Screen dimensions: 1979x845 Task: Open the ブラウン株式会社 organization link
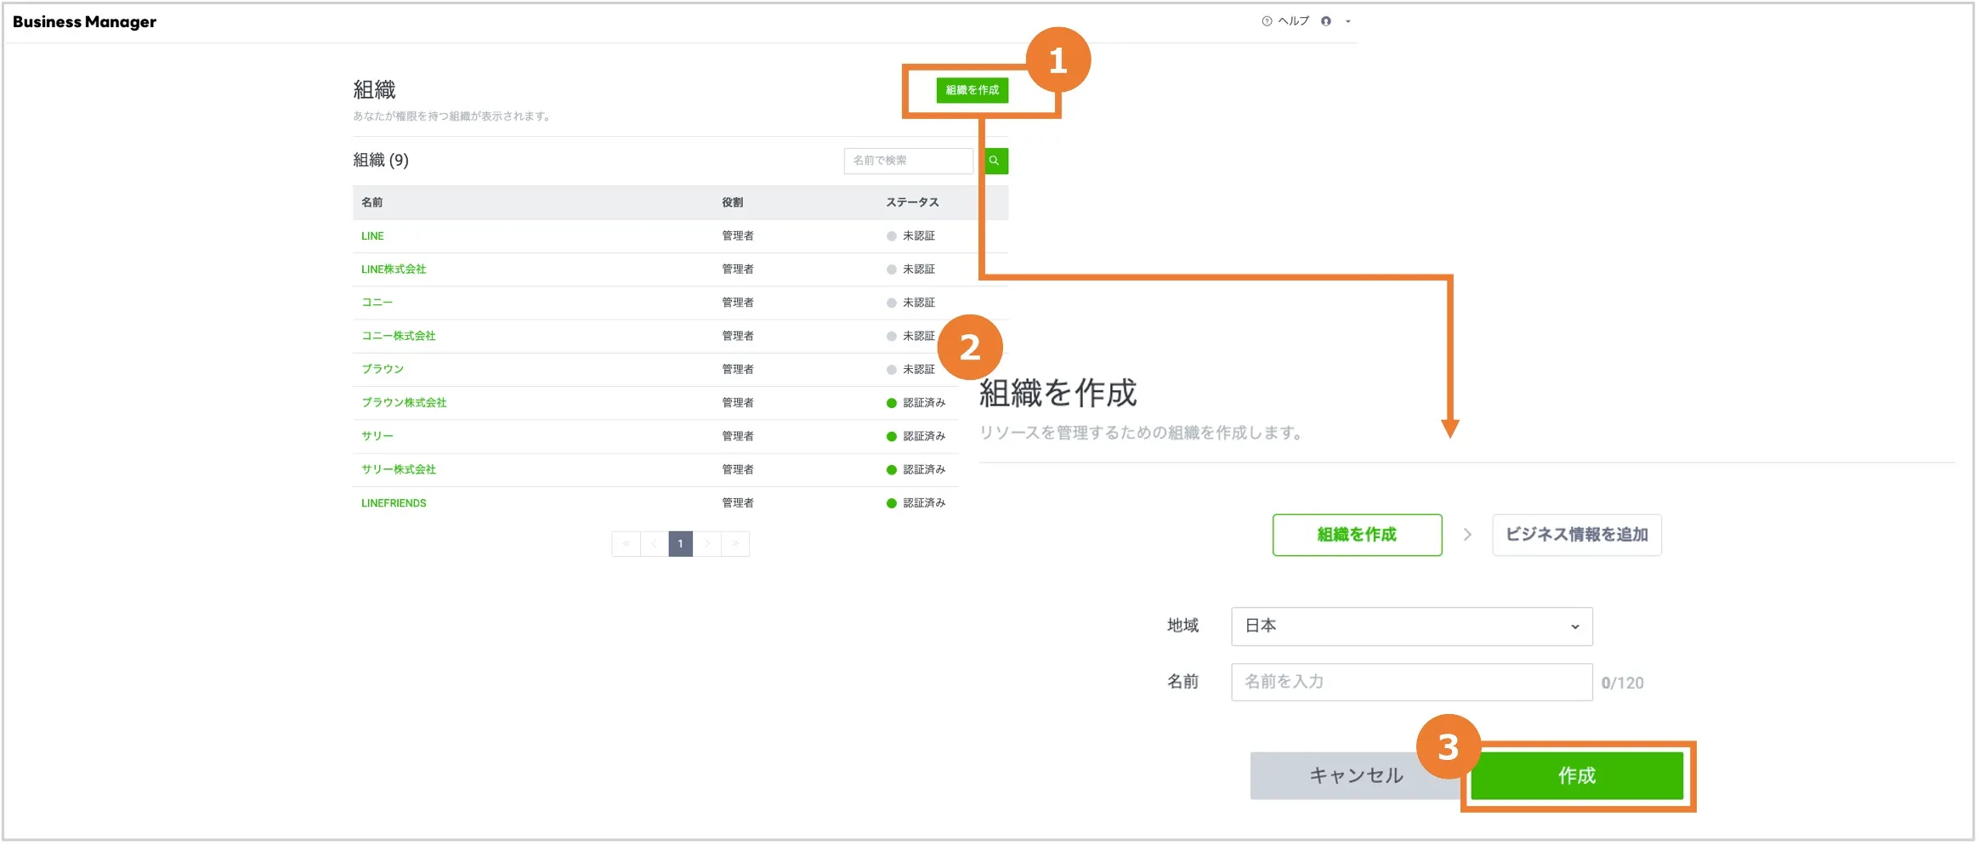(404, 403)
